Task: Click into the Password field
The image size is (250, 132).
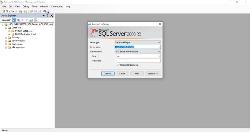Action: point(139,60)
